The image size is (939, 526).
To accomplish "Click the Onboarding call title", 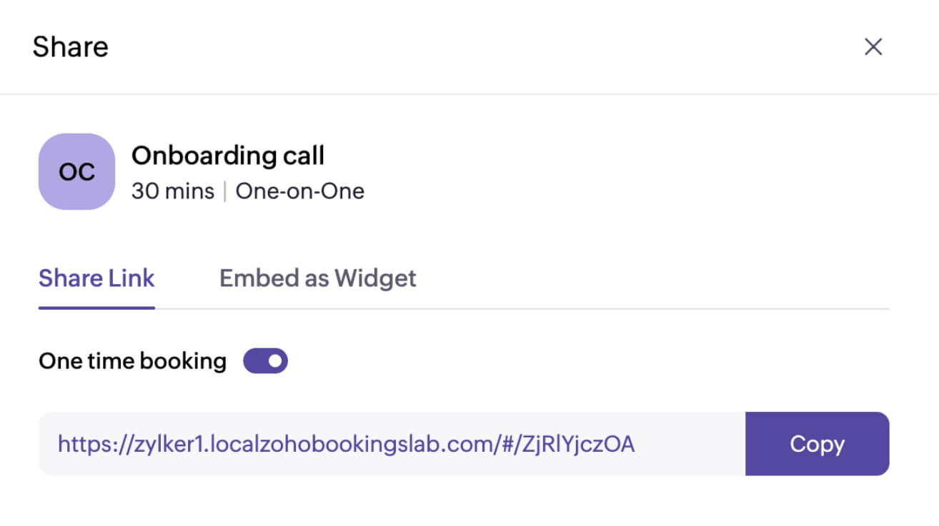I will pos(228,155).
